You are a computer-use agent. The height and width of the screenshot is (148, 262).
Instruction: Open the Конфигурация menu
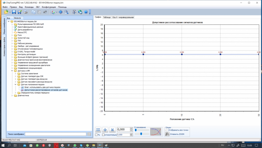click(x=49, y=7)
